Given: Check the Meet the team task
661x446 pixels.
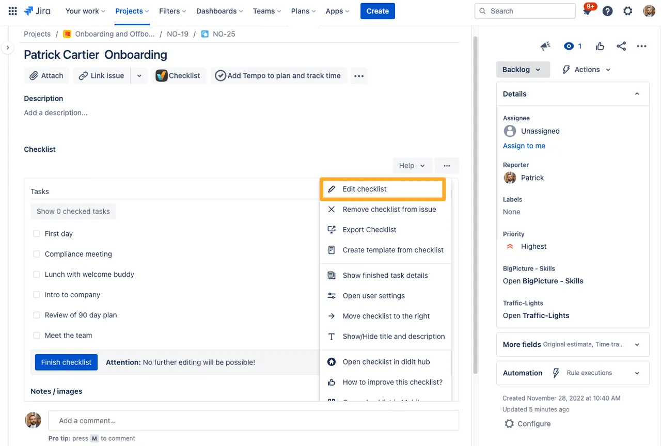Looking at the screenshot, I should [37, 335].
